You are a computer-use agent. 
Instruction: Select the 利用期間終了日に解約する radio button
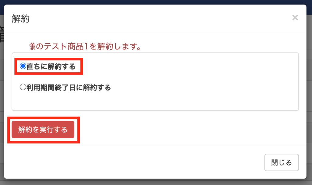[x=23, y=87]
